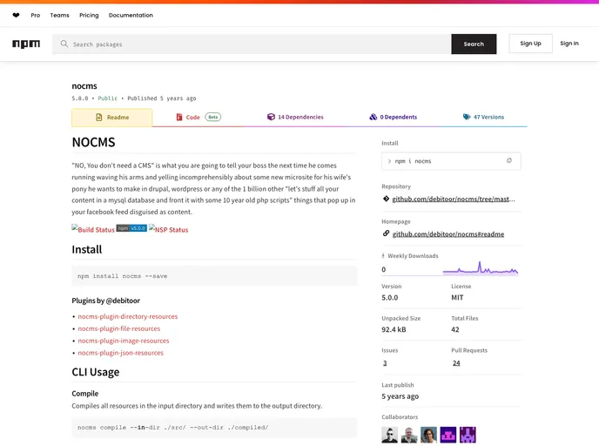Click the homepage chain-link icon
This screenshot has width=599, height=446.
pyautogui.click(x=386, y=233)
